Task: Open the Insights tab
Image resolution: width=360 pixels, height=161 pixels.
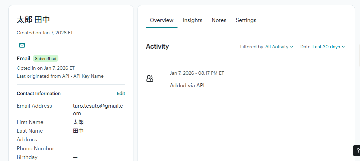Action: click(193, 20)
